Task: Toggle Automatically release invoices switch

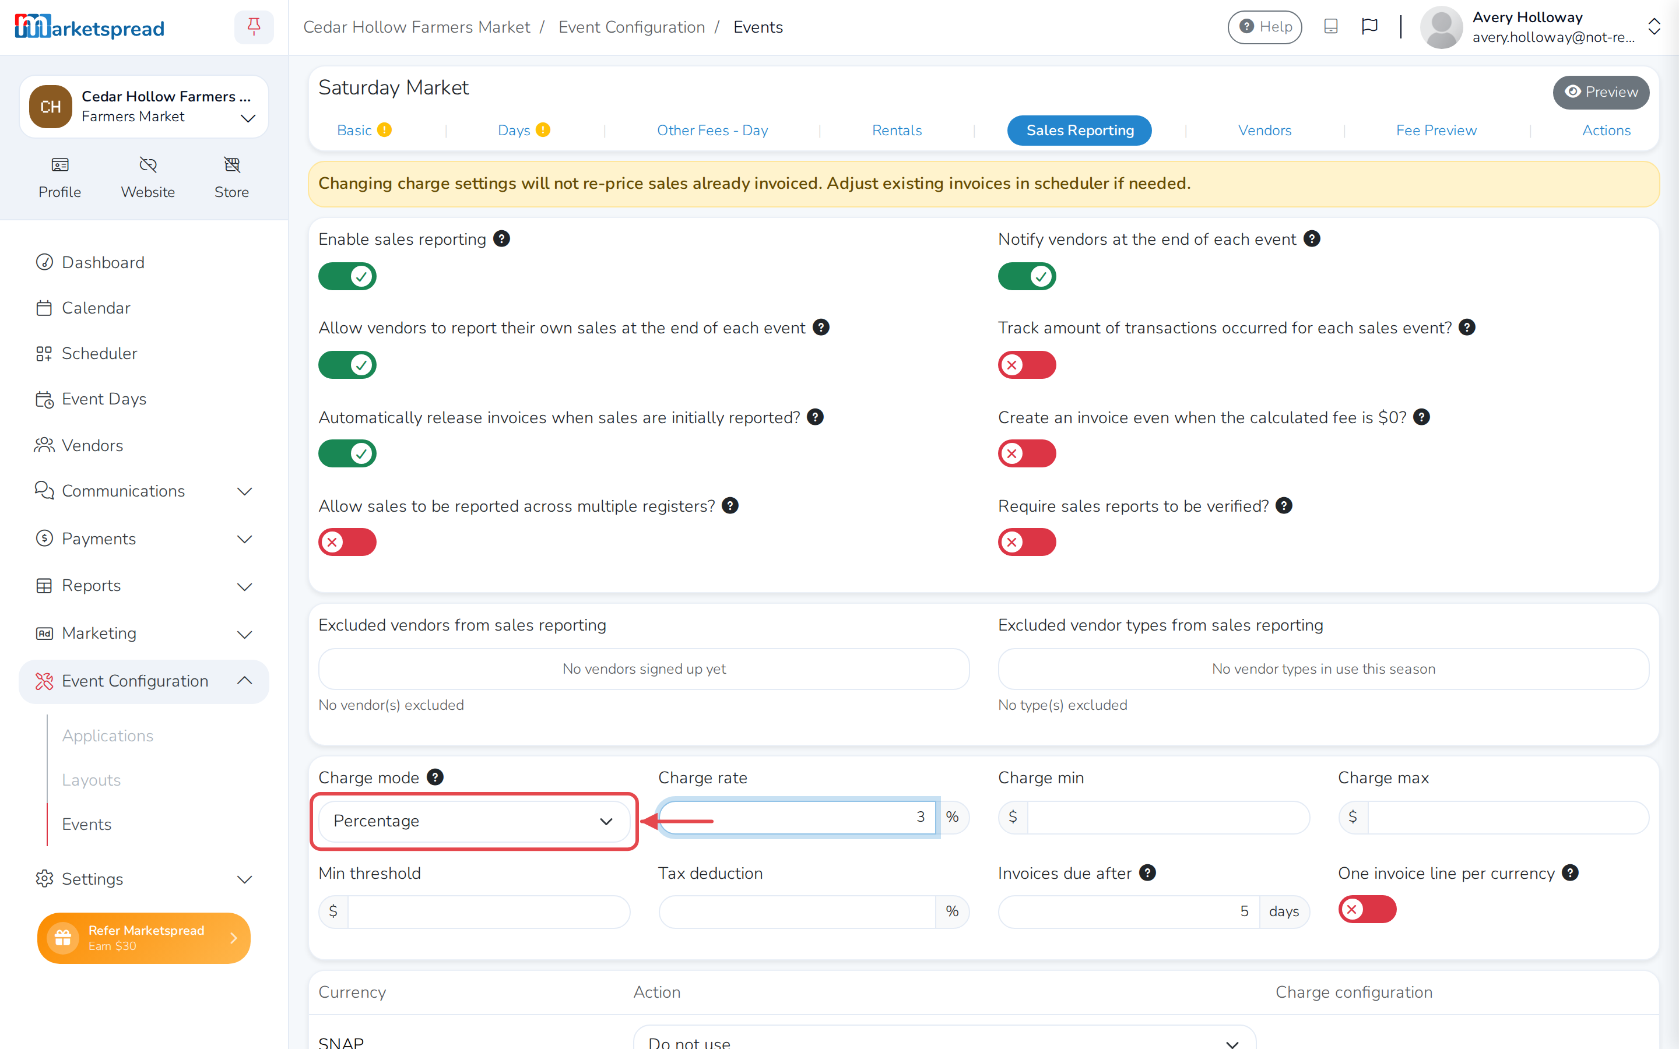Action: pos(347,454)
